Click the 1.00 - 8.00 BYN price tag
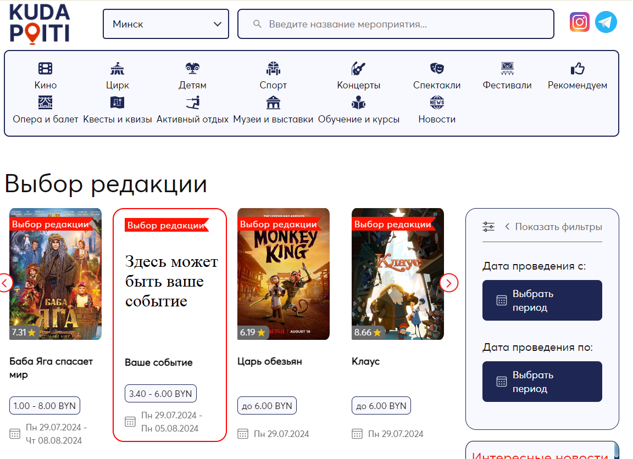 (x=45, y=406)
